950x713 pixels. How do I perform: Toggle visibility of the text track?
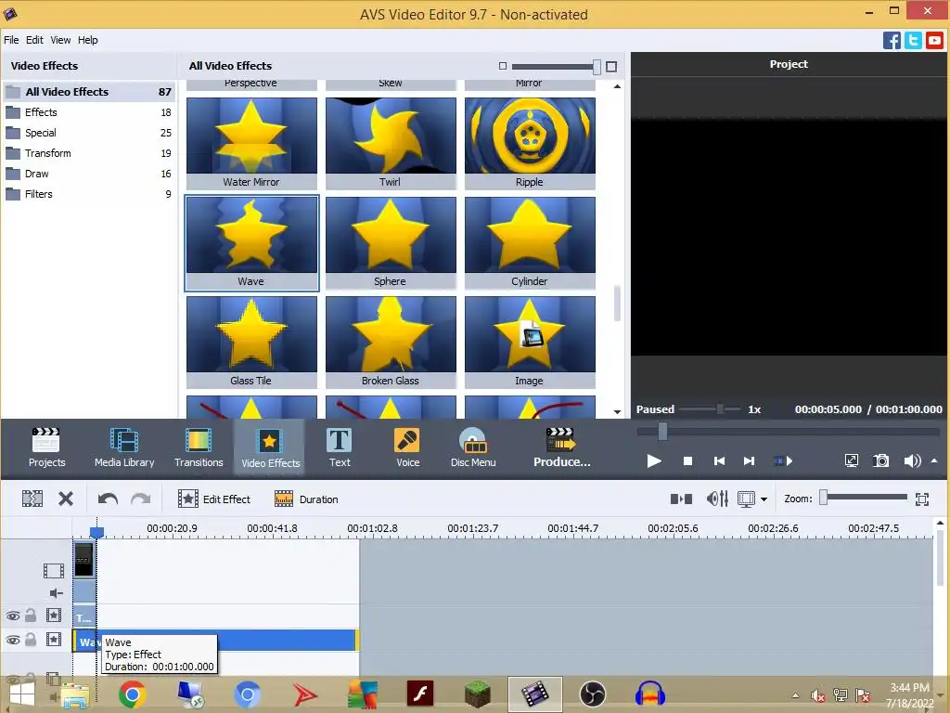[13, 616]
